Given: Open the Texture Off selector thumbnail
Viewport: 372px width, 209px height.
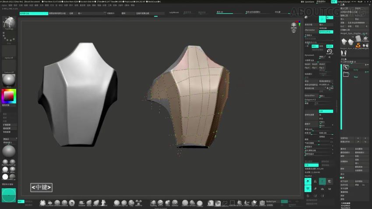Looking at the screenshot, I should (9, 66).
